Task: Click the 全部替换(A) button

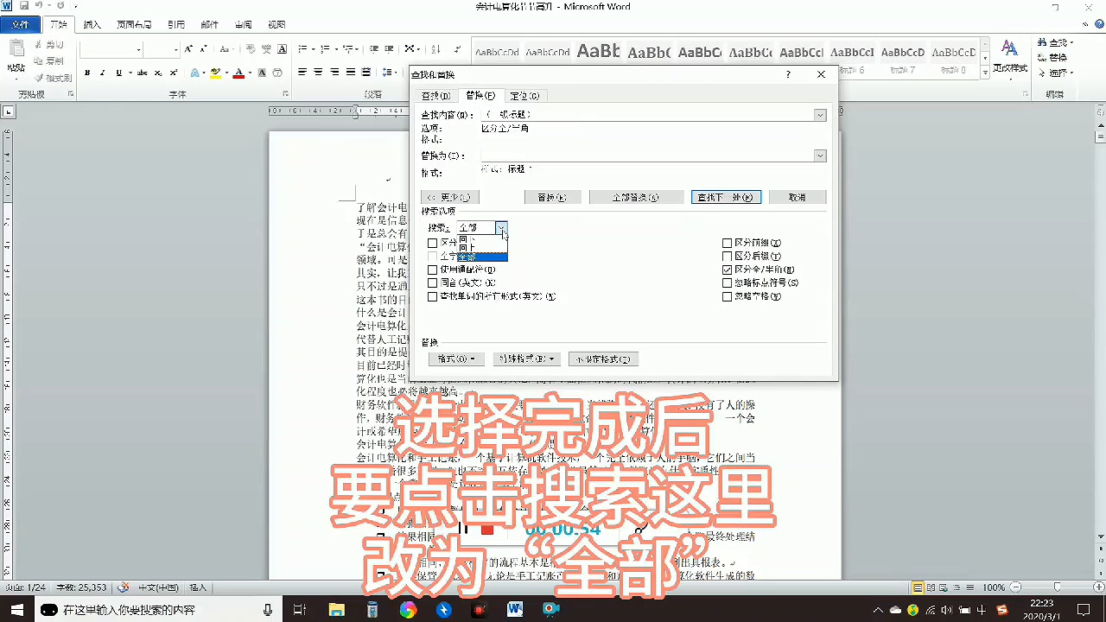Action: [636, 197]
